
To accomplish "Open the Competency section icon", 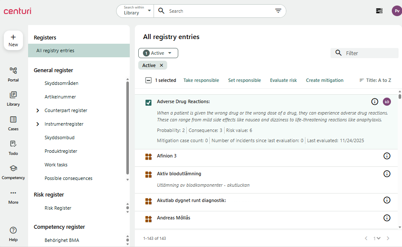I will pos(13,168).
